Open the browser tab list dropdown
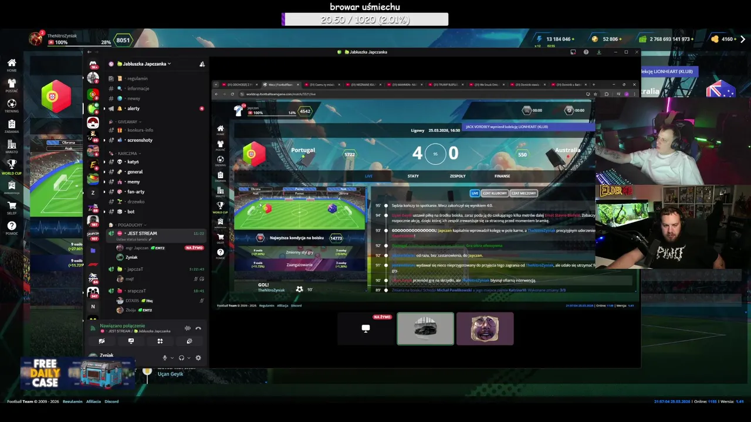The width and height of the screenshot is (751, 422). [x=216, y=84]
